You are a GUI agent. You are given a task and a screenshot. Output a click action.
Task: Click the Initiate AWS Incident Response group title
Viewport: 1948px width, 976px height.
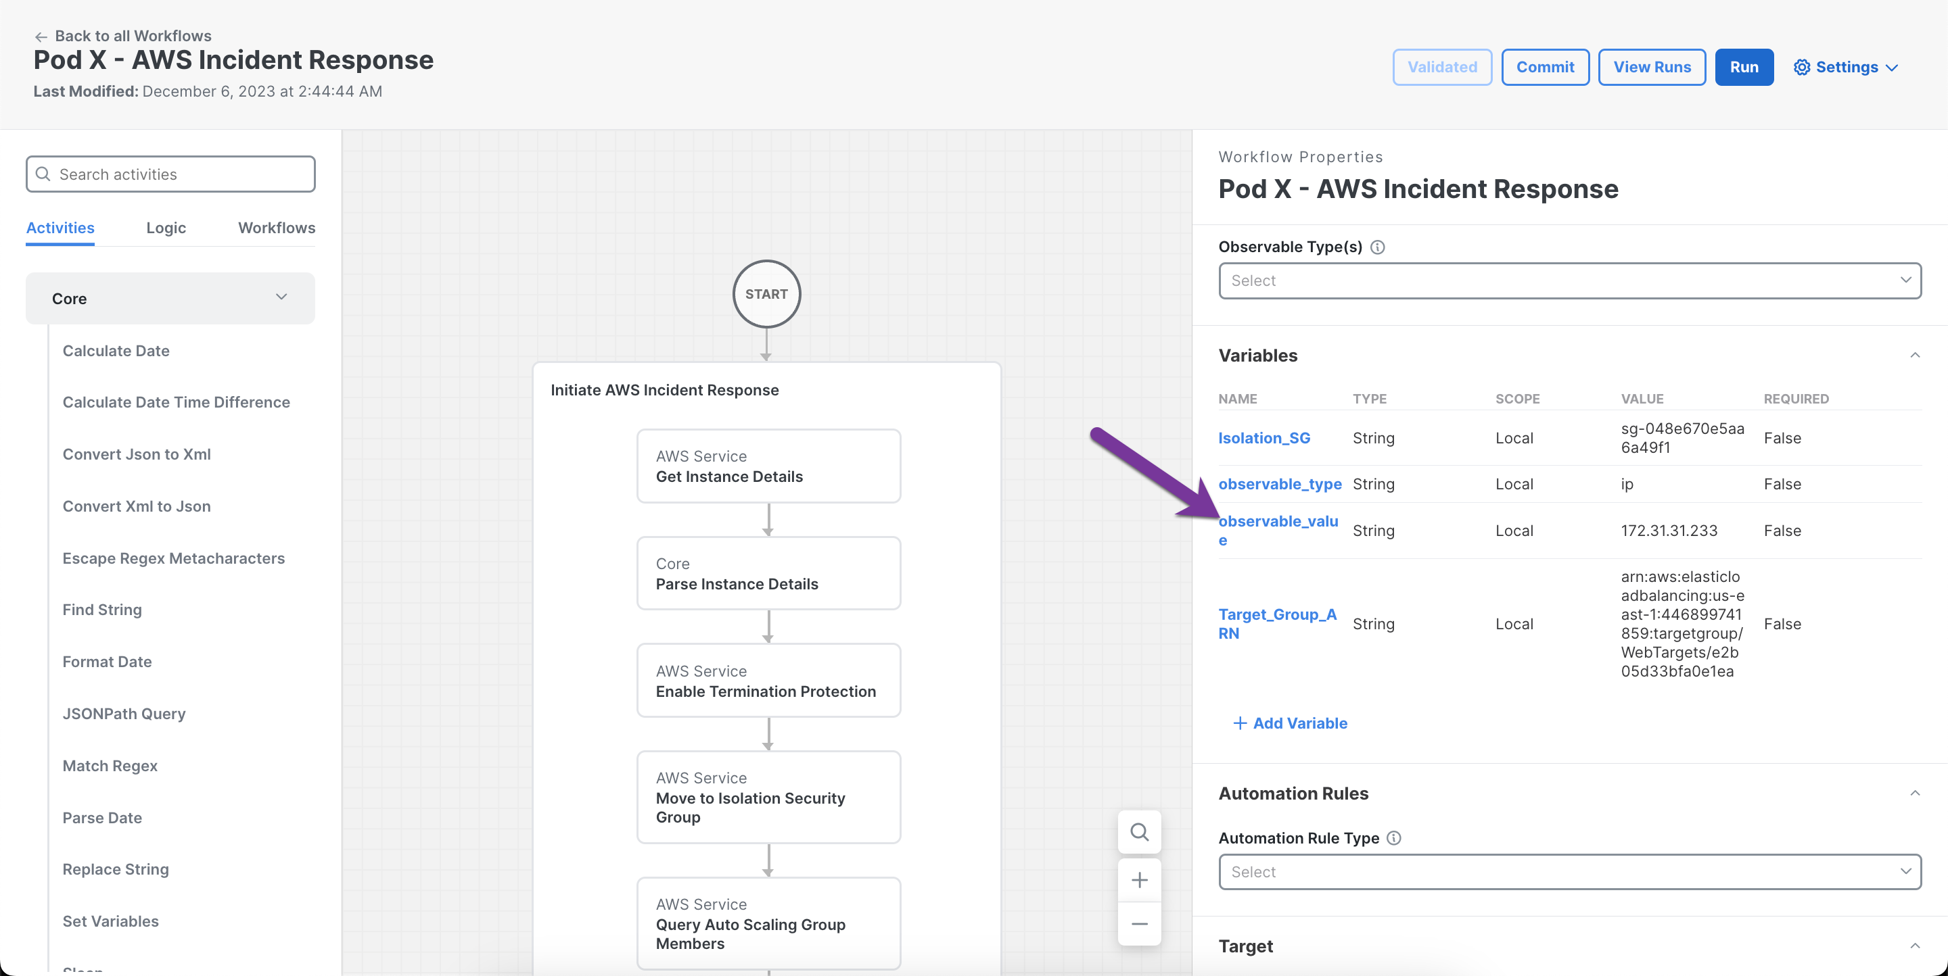(664, 390)
